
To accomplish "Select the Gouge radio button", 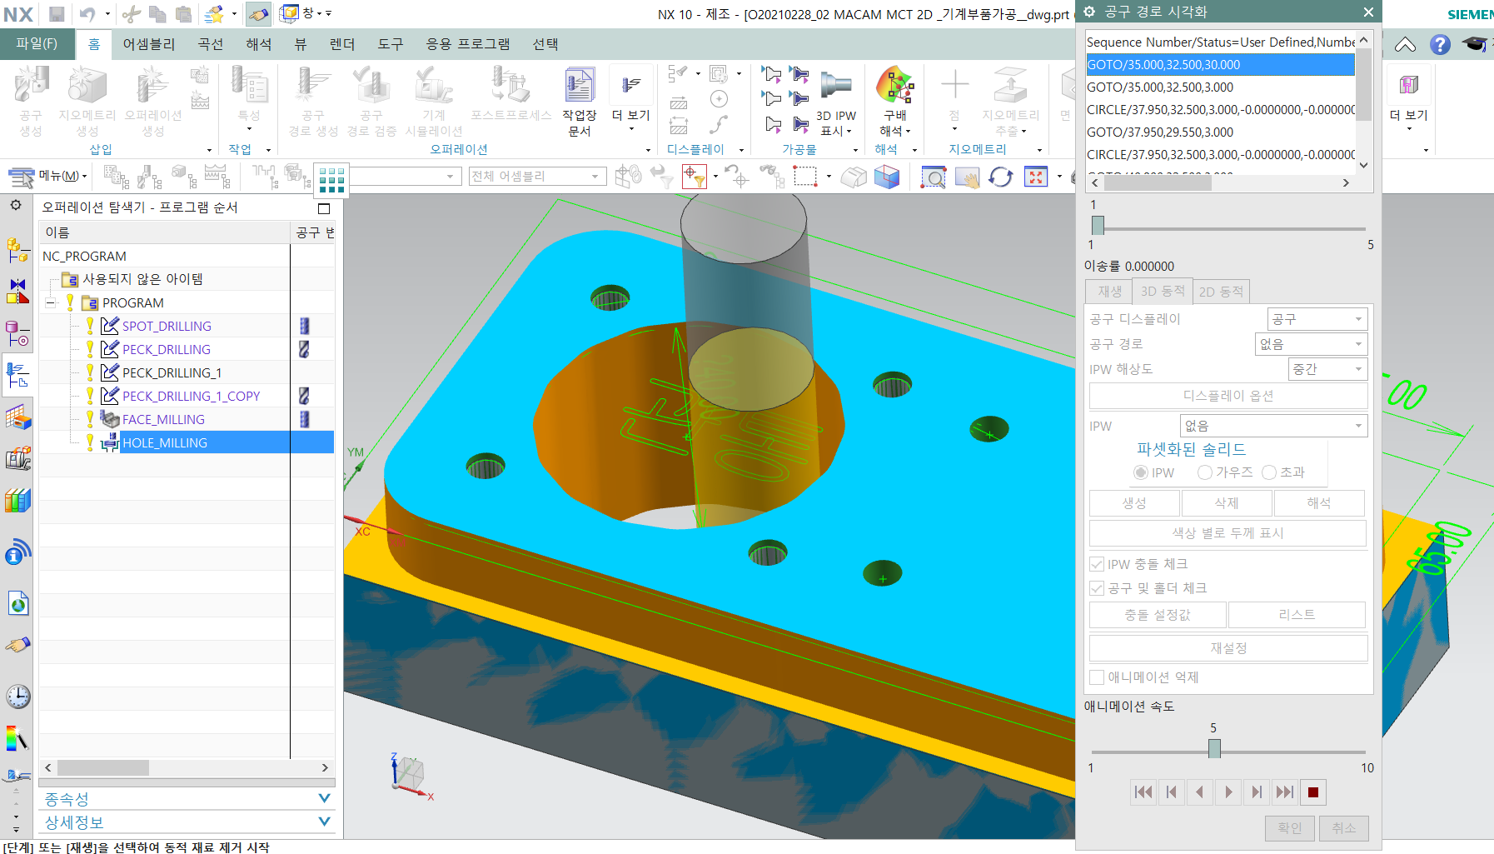I will pos(1204,472).
